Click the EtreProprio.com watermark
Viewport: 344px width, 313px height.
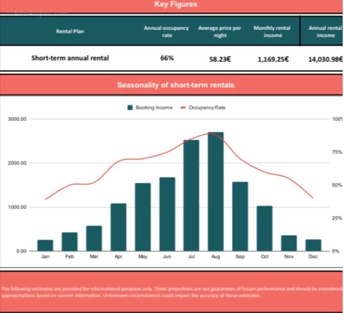tap(37, 14)
